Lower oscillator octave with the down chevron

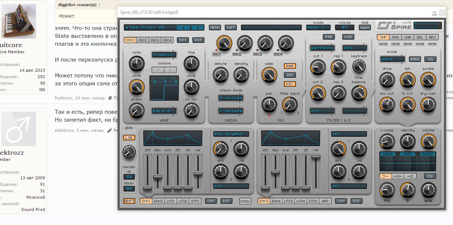(157, 70)
